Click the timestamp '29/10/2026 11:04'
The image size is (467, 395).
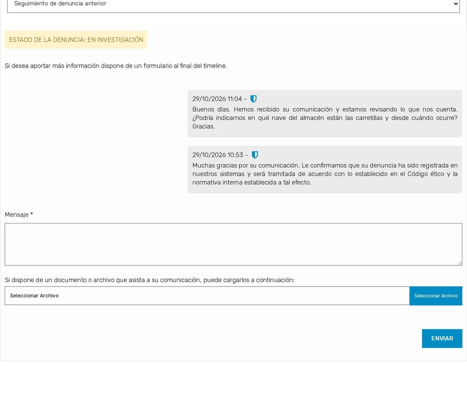click(x=217, y=99)
